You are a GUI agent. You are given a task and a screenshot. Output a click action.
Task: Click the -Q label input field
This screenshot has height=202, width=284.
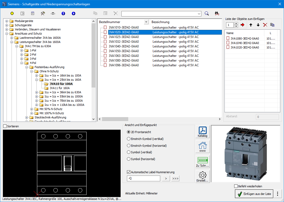pos(143,178)
